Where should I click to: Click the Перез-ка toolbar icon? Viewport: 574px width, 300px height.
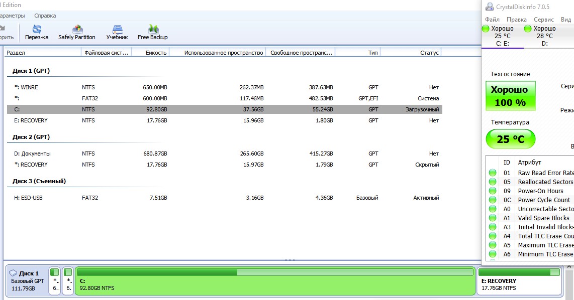[x=37, y=30]
